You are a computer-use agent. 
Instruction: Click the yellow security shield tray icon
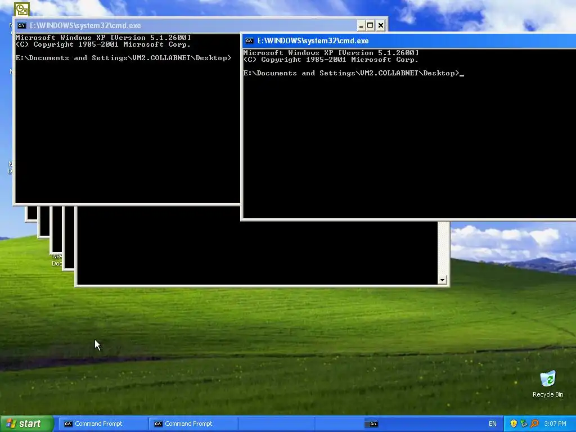[x=514, y=424]
